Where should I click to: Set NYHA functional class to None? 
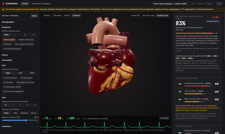pyautogui.click(x=6, y=35)
